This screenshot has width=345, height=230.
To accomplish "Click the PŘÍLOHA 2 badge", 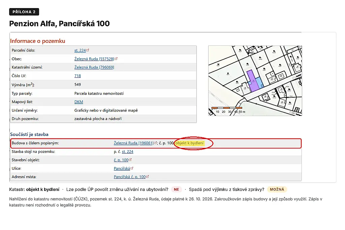I will coord(24,12).
